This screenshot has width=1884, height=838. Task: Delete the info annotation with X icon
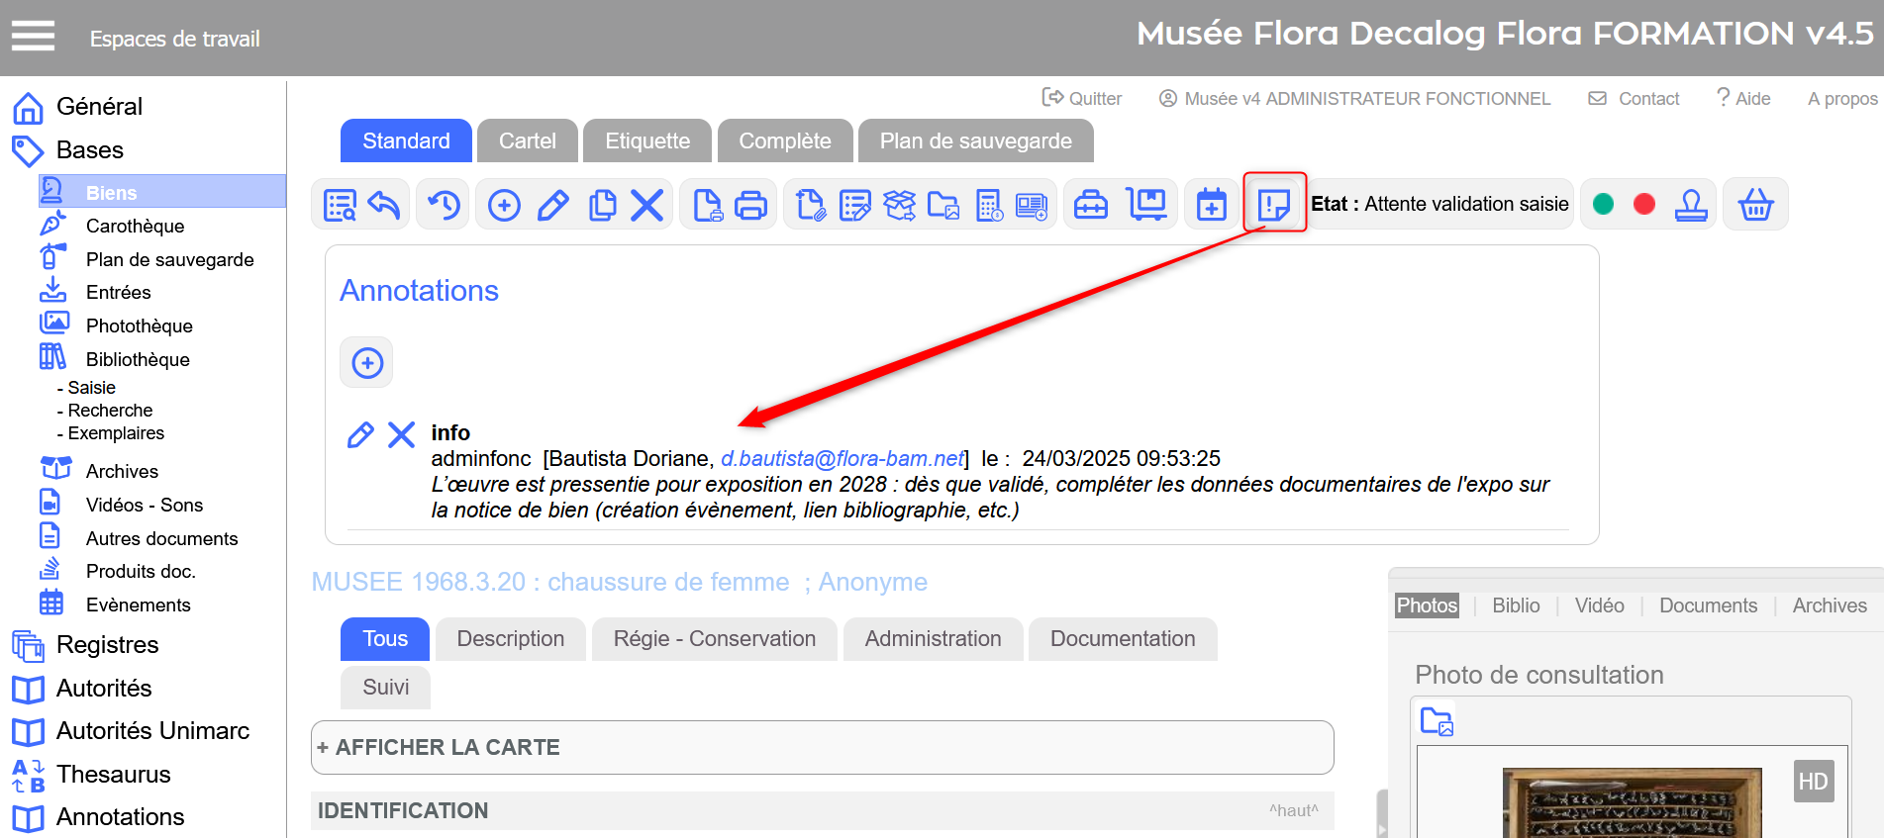(401, 435)
